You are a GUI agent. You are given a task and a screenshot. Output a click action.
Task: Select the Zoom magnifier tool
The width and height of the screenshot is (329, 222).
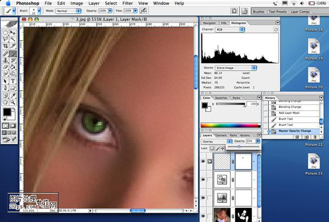point(13,102)
